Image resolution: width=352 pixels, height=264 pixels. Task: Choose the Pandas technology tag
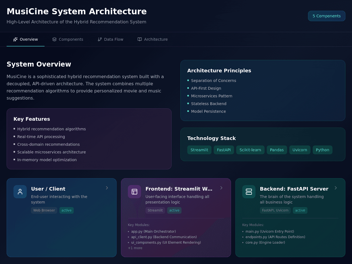tap(277, 150)
